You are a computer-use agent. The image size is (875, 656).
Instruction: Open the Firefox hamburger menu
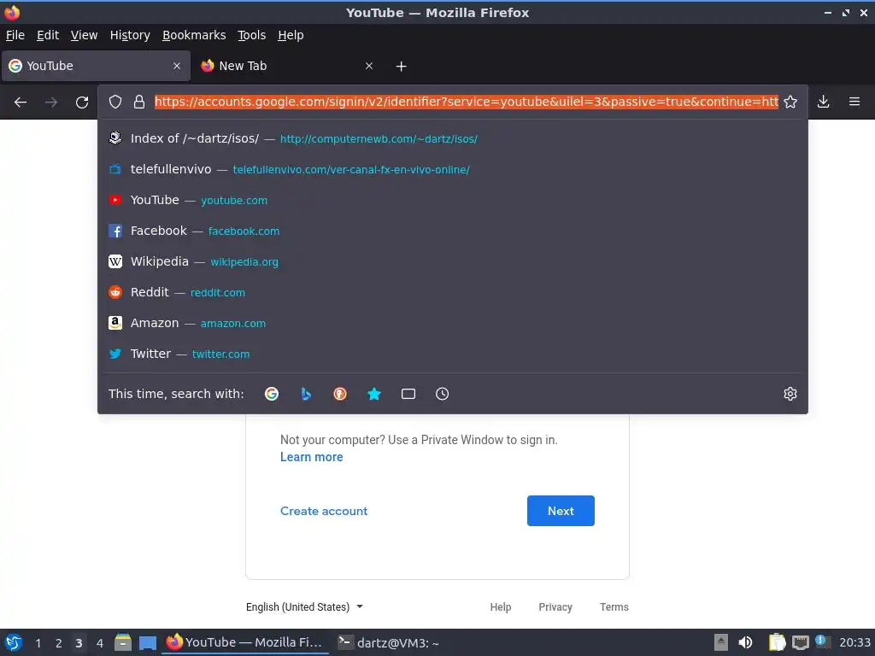(854, 102)
